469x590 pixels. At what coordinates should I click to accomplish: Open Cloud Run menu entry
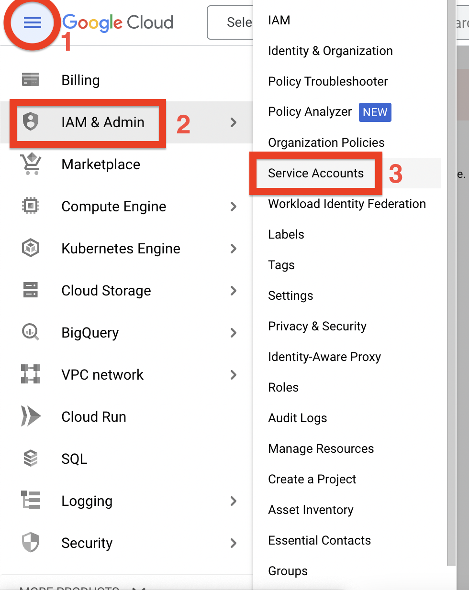[94, 417]
